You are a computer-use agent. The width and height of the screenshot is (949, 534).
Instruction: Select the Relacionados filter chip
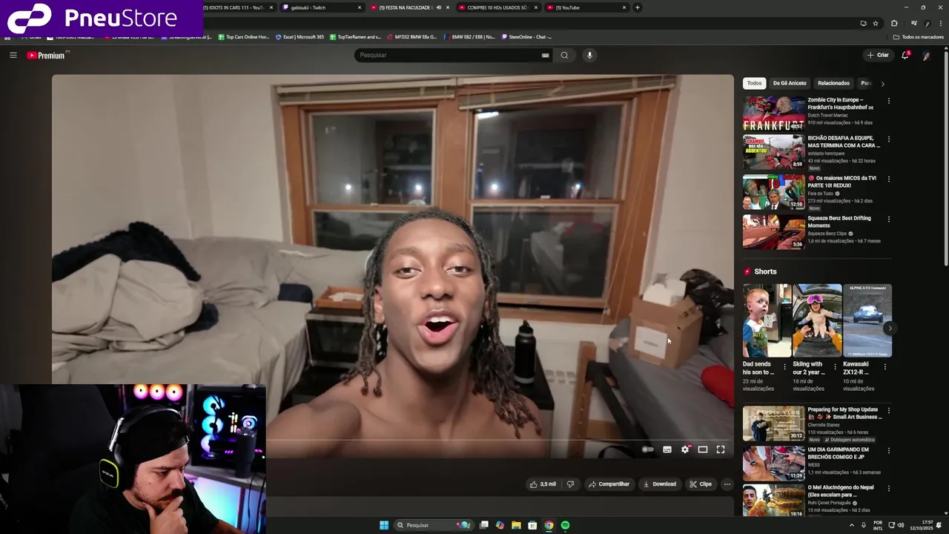point(833,83)
